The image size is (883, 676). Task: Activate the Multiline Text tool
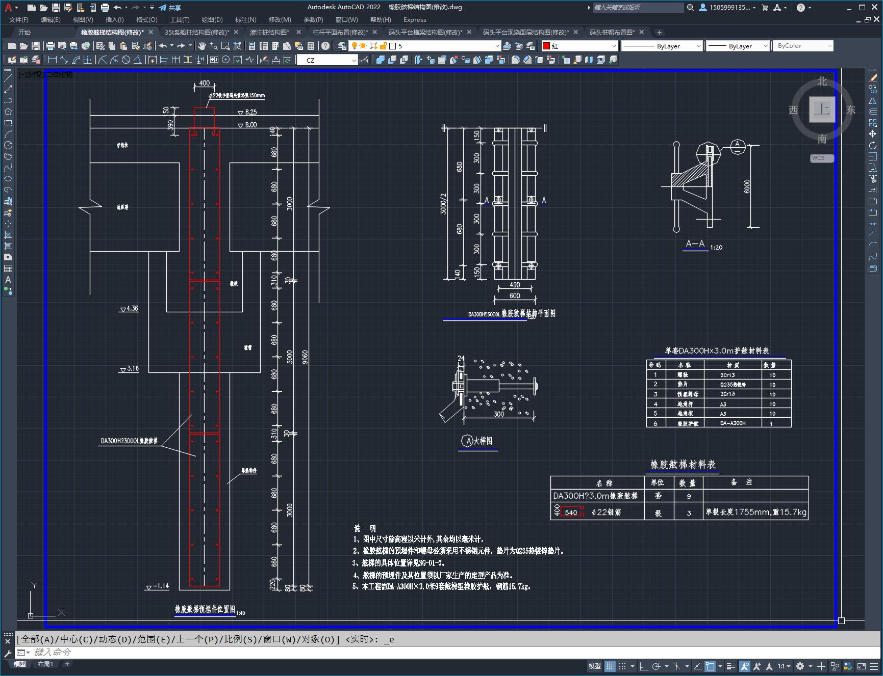point(8,280)
